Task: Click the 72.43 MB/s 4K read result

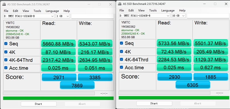Action: pyautogui.click(x=174, y=51)
